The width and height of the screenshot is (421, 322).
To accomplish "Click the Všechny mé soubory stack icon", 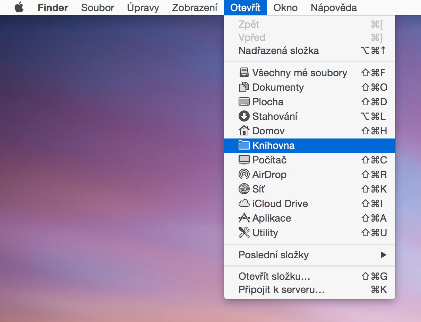I will pyautogui.click(x=244, y=73).
